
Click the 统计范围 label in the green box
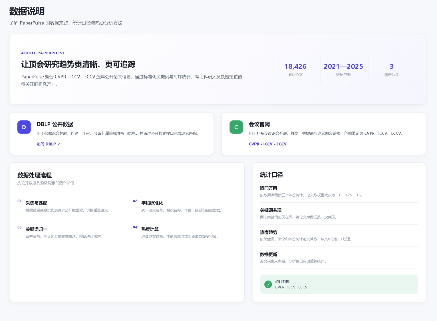pyautogui.click(x=282, y=282)
